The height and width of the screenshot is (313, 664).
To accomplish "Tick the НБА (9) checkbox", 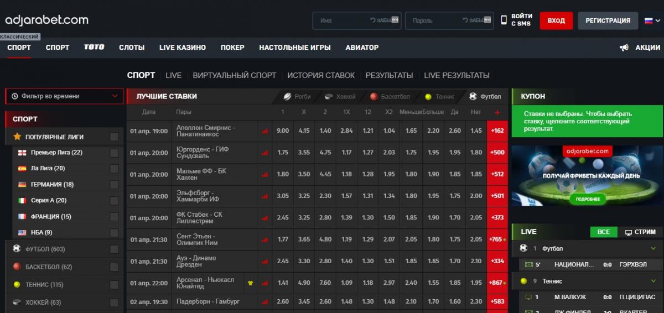I will coord(114,233).
